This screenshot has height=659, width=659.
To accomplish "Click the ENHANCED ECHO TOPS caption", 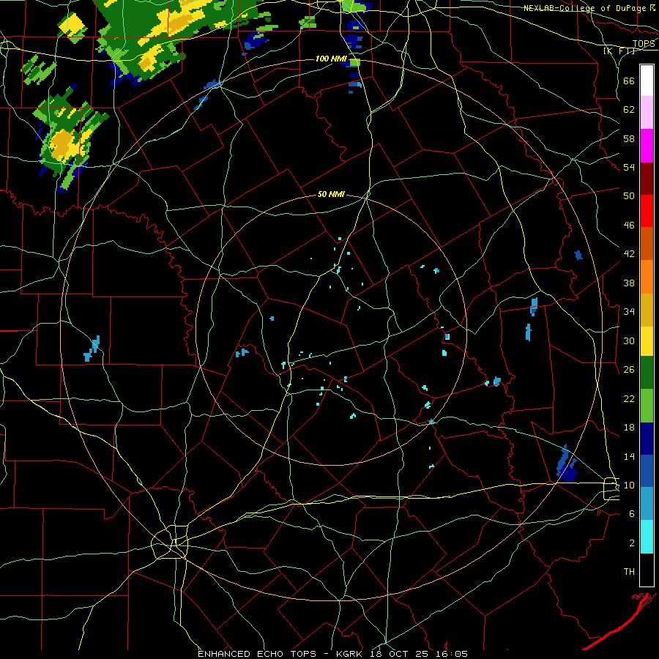I will click(257, 654).
